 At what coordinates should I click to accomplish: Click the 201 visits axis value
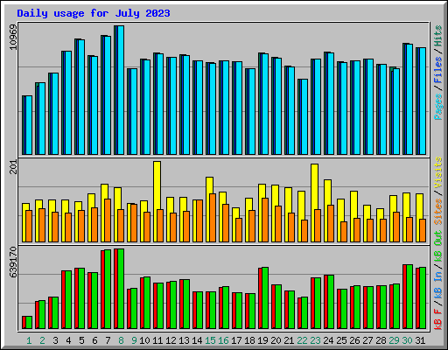click(13, 167)
